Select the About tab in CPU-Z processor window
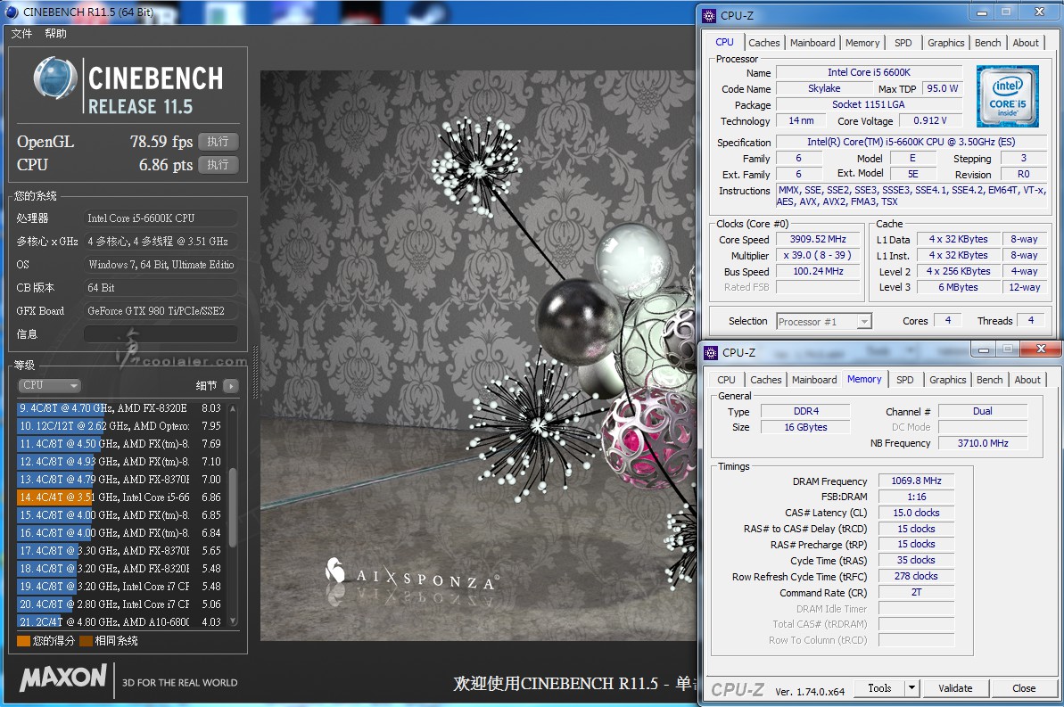Screen dimensions: 1064x707 1026,43
